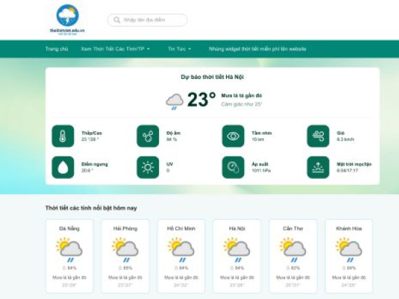
Task: Click the Dự báo thời tiết Hà Nội heading
Action: [213, 77]
